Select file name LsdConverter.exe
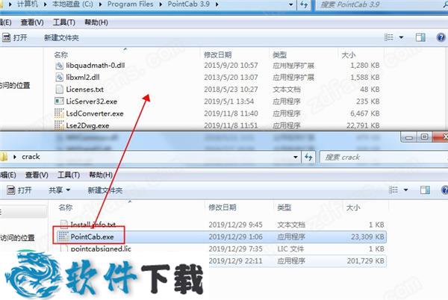This screenshot has height=300, width=448. [95, 113]
